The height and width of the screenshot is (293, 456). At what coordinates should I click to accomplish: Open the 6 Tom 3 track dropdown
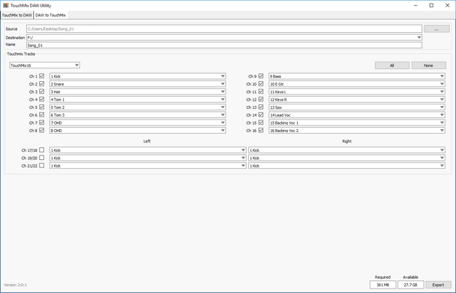pyautogui.click(x=137, y=115)
